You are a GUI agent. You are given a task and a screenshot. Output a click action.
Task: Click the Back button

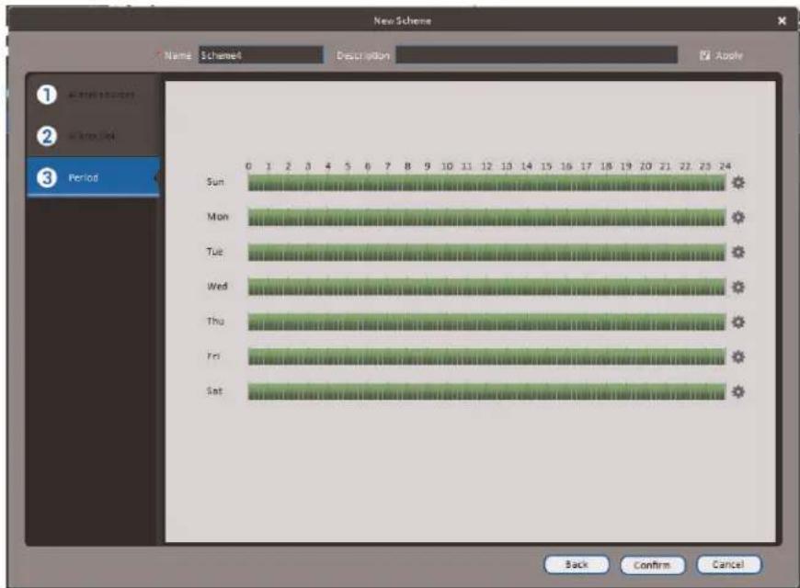click(x=577, y=564)
